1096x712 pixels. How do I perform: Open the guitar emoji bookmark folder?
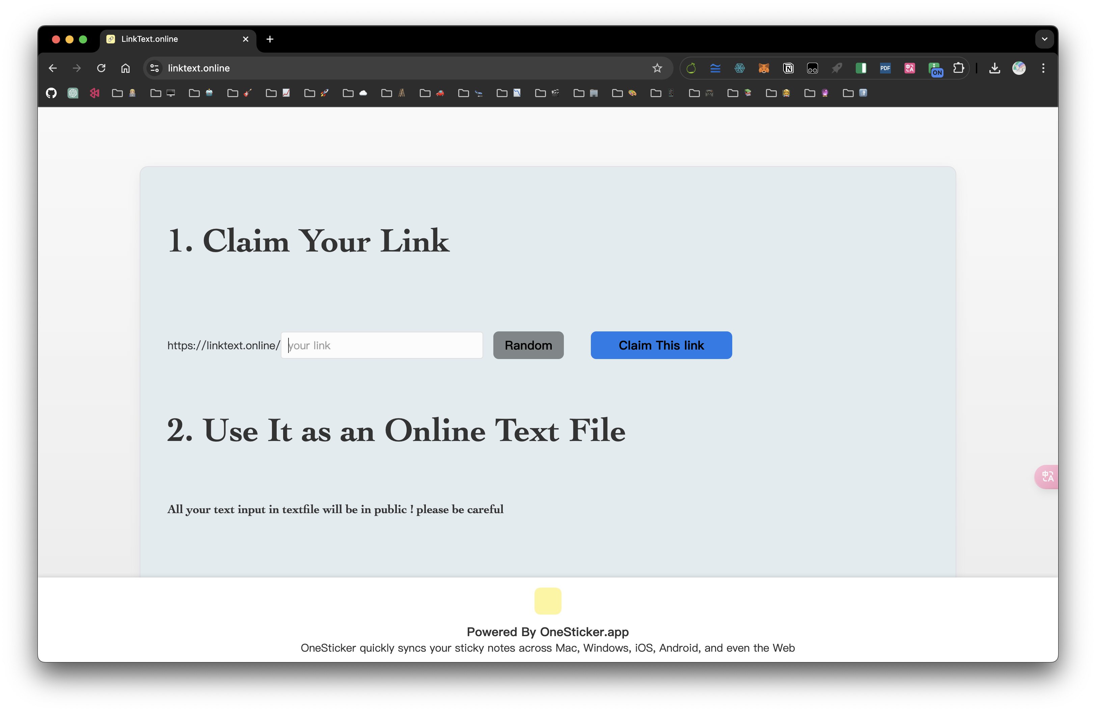click(x=240, y=93)
